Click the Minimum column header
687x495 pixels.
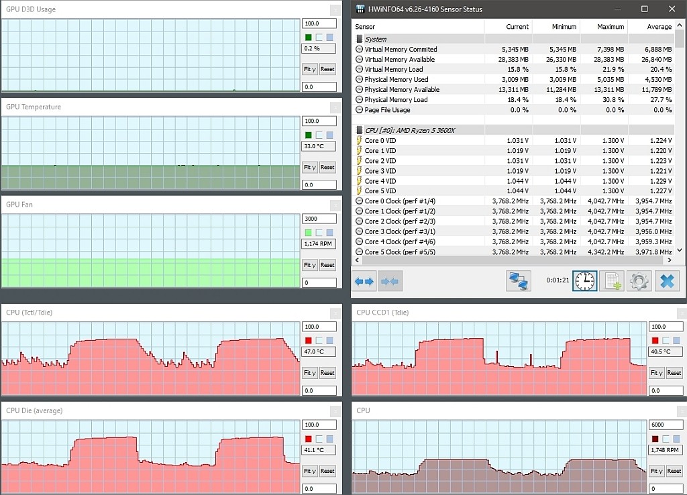point(556,27)
